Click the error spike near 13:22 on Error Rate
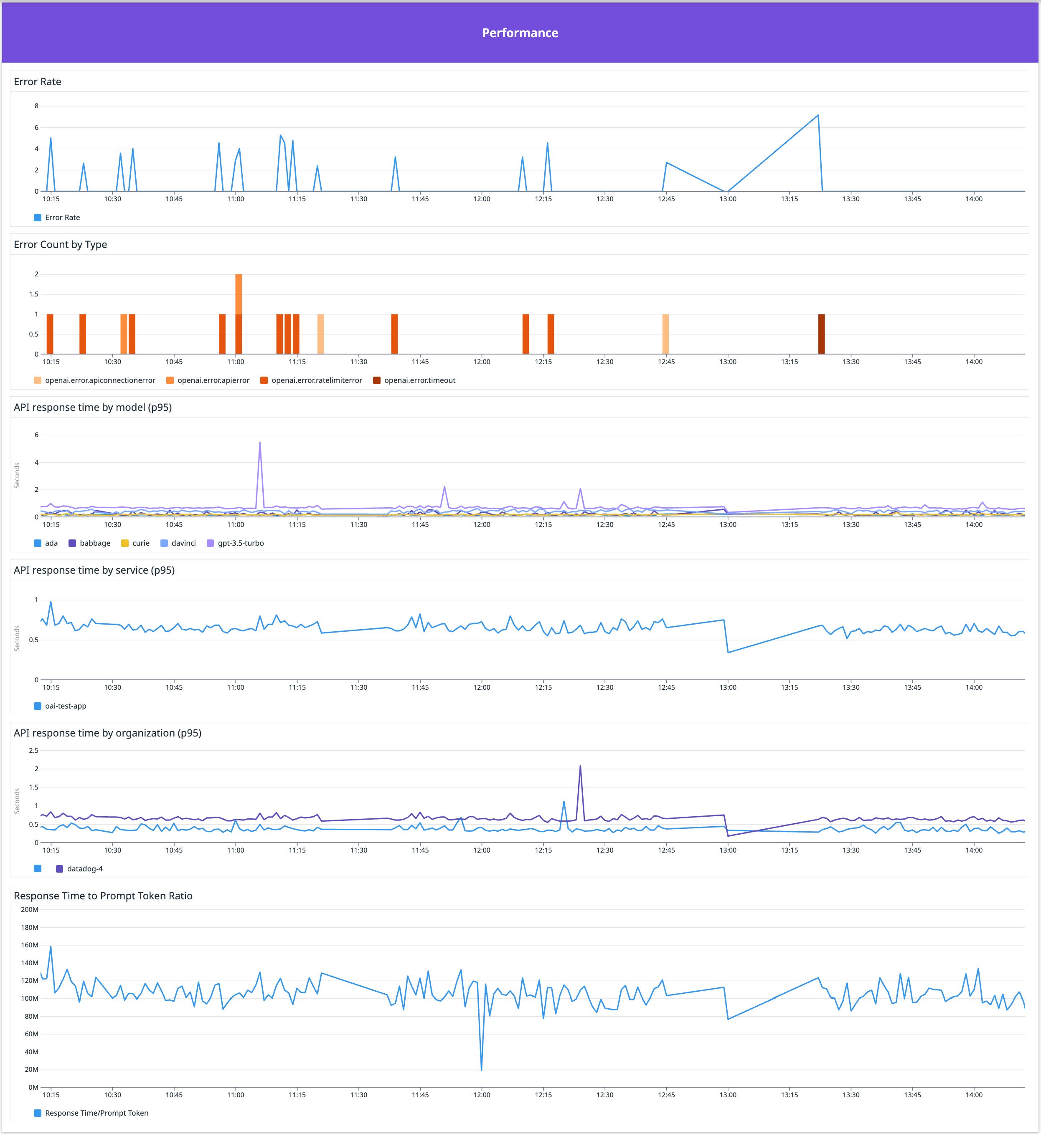This screenshot has height=1134, width=1041. (x=818, y=114)
